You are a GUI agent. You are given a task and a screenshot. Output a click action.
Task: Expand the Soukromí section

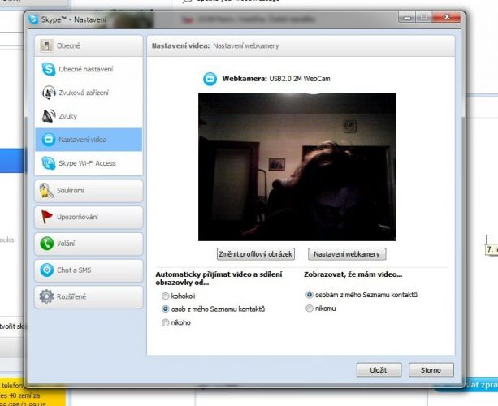click(89, 191)
